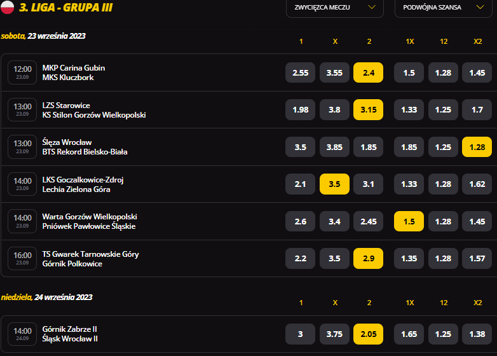Pick draw odds 3.8 in LZS Starowice match

(x=334, y=110)
